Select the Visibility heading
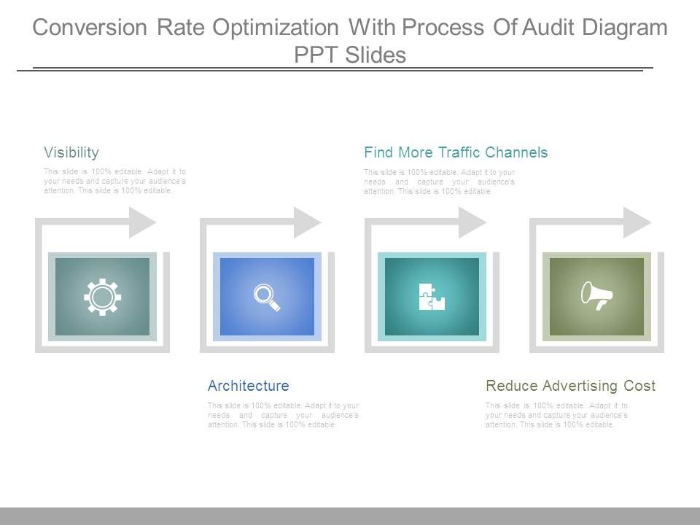This screenshot has height=525, width=700. 71,152
